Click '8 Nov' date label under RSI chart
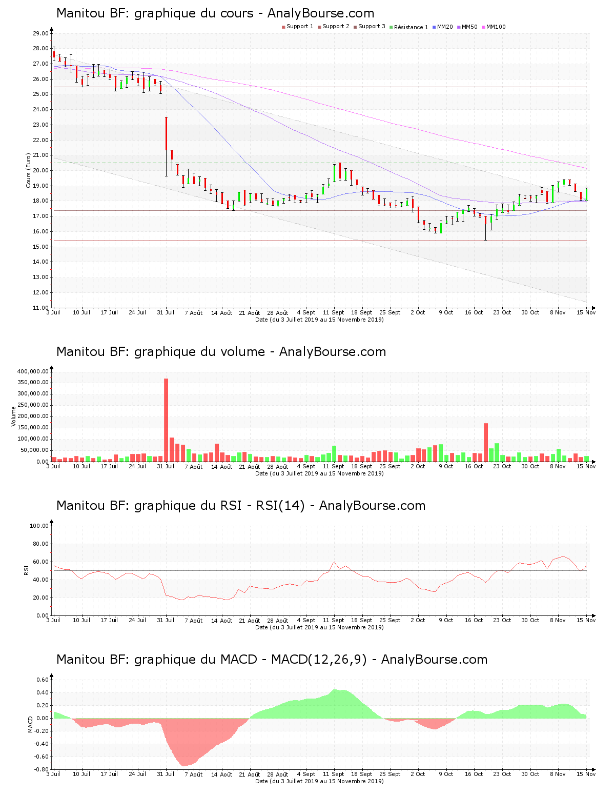The width and height of the screenshot is (615, 795). (x=558, y=620)
